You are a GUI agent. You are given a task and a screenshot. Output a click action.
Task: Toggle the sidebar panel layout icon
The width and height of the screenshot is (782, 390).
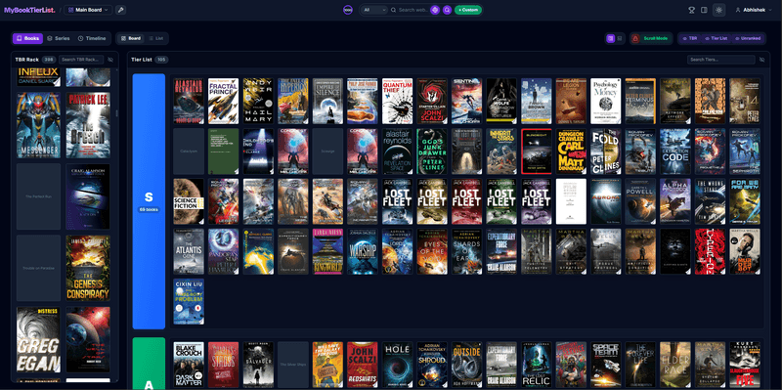coord(704,10)
